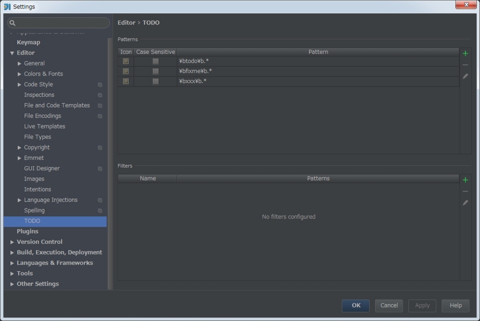Click the Settings window app icon

(x=7, y=7)
